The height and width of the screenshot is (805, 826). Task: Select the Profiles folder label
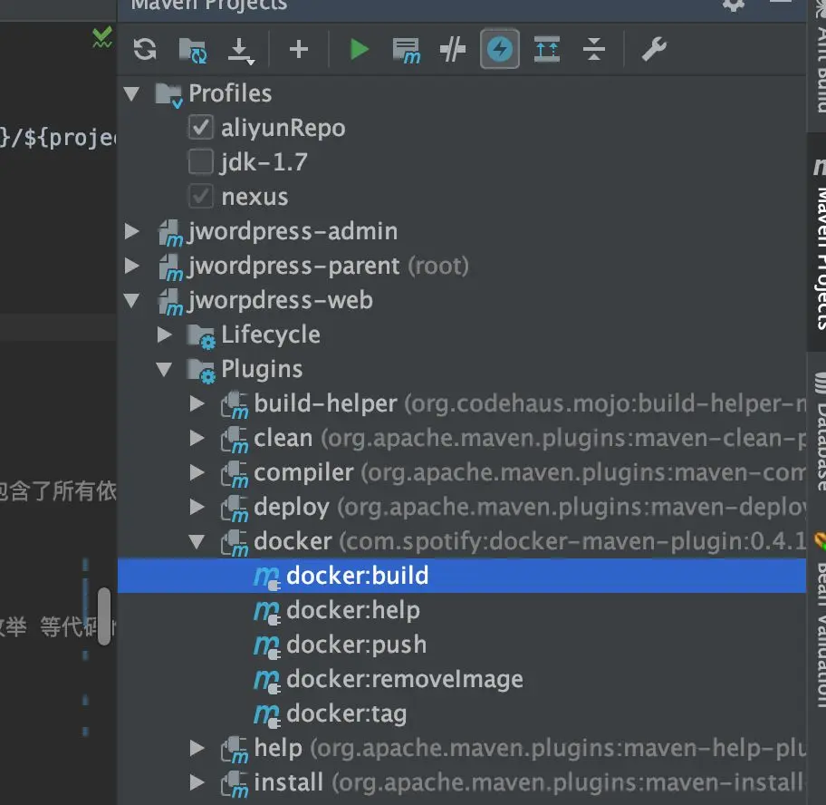tap(230, 93)
